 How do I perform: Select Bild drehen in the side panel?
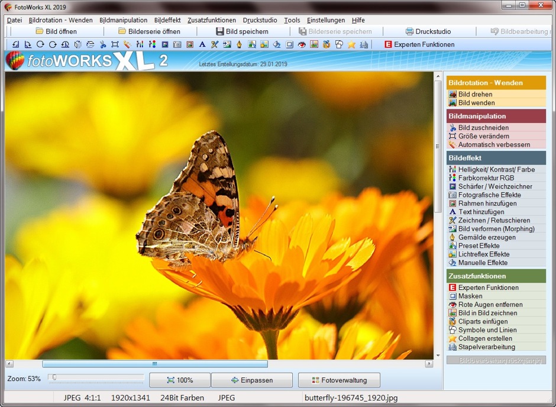[475, 94]
